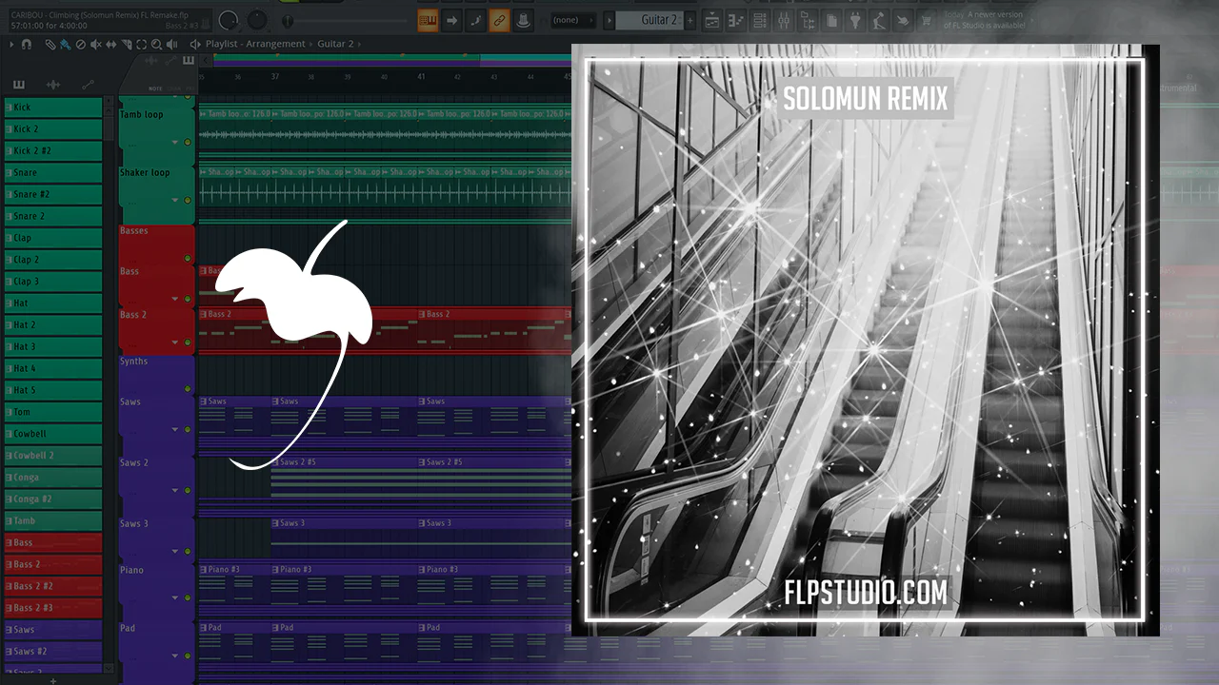Image resolution: width=1219 pixels, height=685 pixels.
Task: Expand the Bass track options arrow
Action: pyautogui.click(x=175, y=299)
